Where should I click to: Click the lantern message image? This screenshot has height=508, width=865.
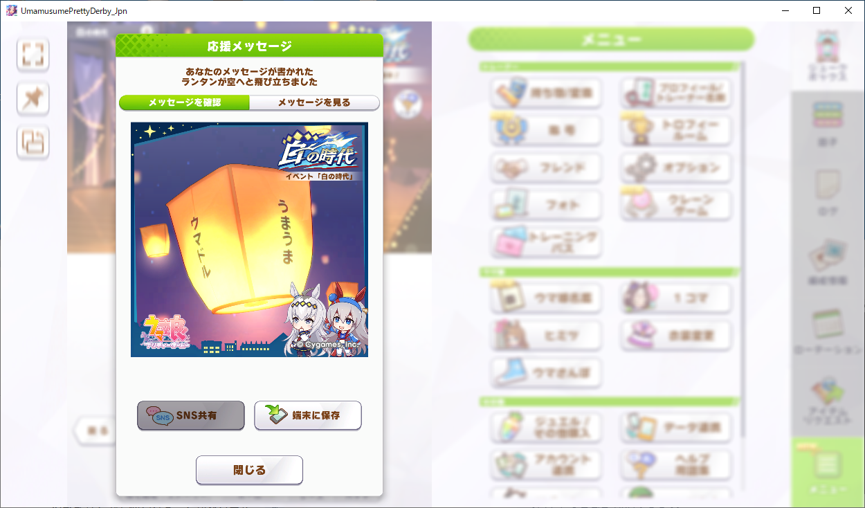coord(250,239)
